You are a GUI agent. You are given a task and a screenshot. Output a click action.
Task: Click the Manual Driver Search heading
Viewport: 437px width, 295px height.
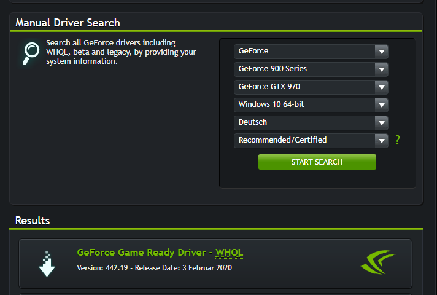point(68,23)
